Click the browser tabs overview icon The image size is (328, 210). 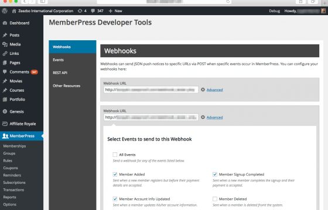pos(313,1)
